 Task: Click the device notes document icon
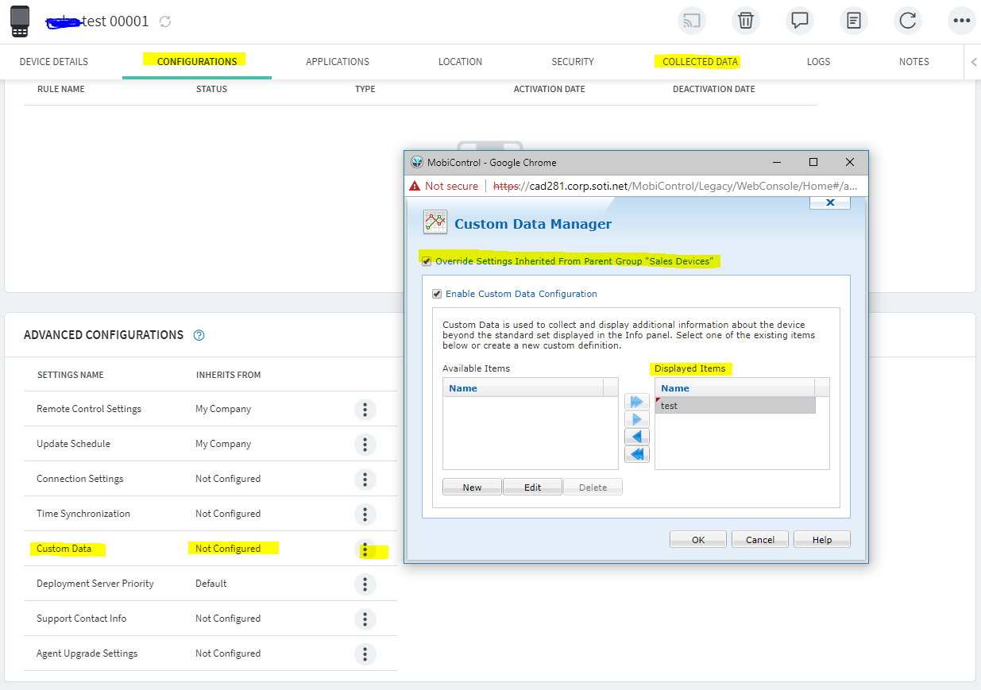pos(853,21)
